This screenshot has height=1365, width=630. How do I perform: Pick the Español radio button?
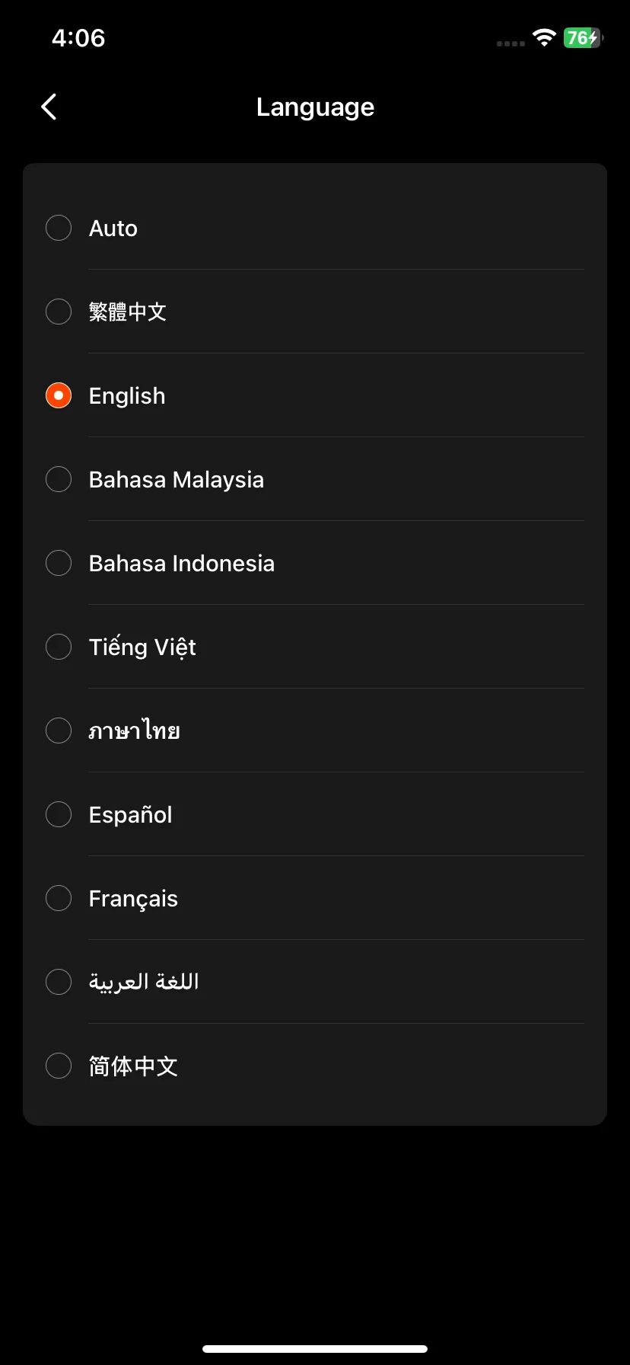click(59, 814)
